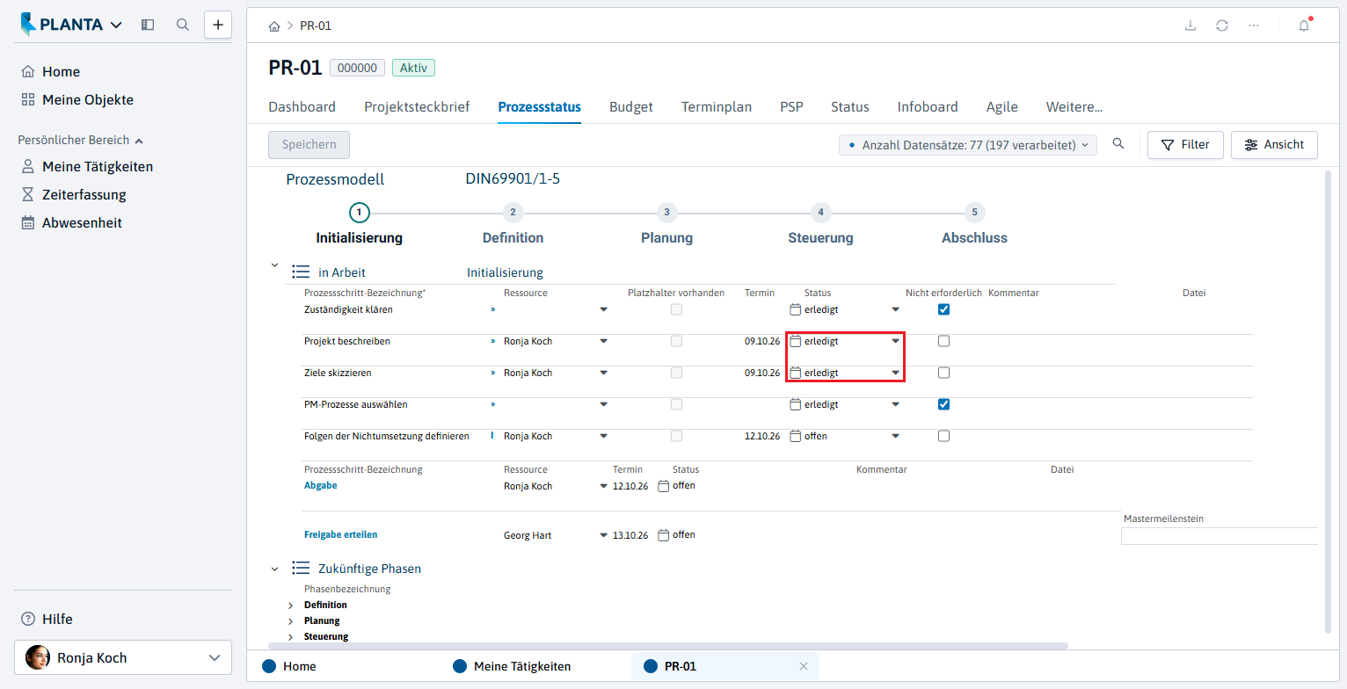Check Nicht erforderlich for Ziele skizzieren
Image resolution: width=1347 pixels, height=689 pixels.
coord(943,373)
